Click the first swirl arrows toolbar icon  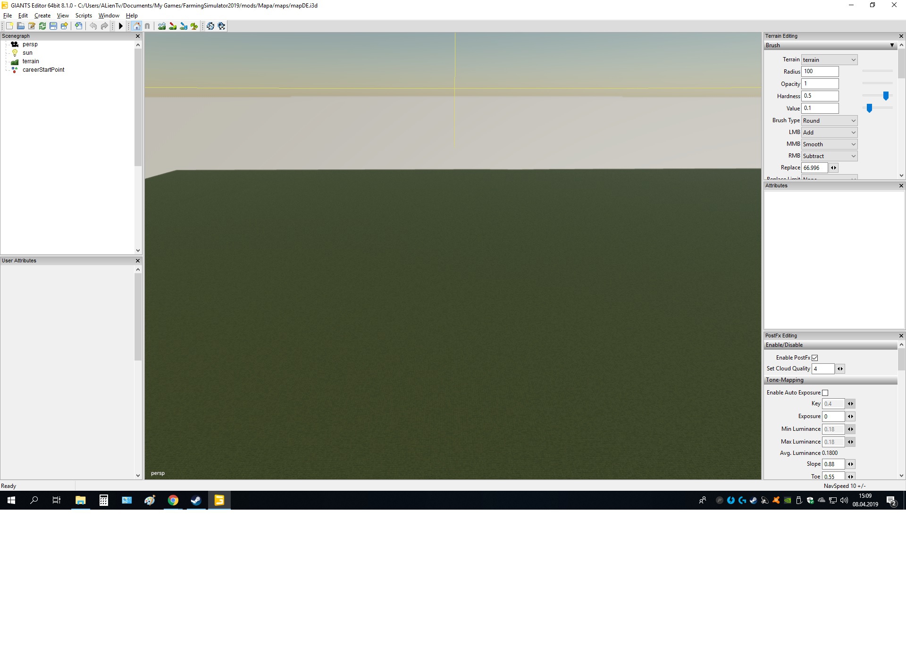pos(210,26)
